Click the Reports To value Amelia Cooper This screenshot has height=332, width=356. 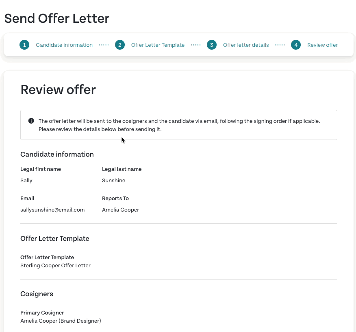[121, 210]
